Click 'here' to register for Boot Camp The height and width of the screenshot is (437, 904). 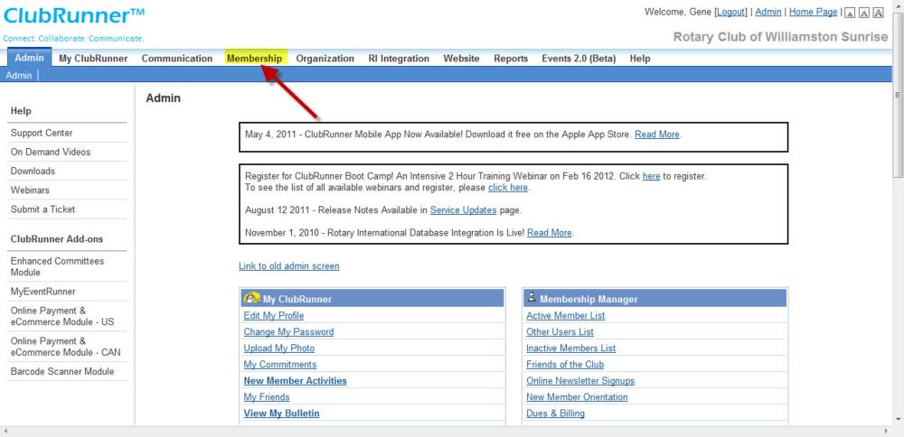[x=652, y=176]
